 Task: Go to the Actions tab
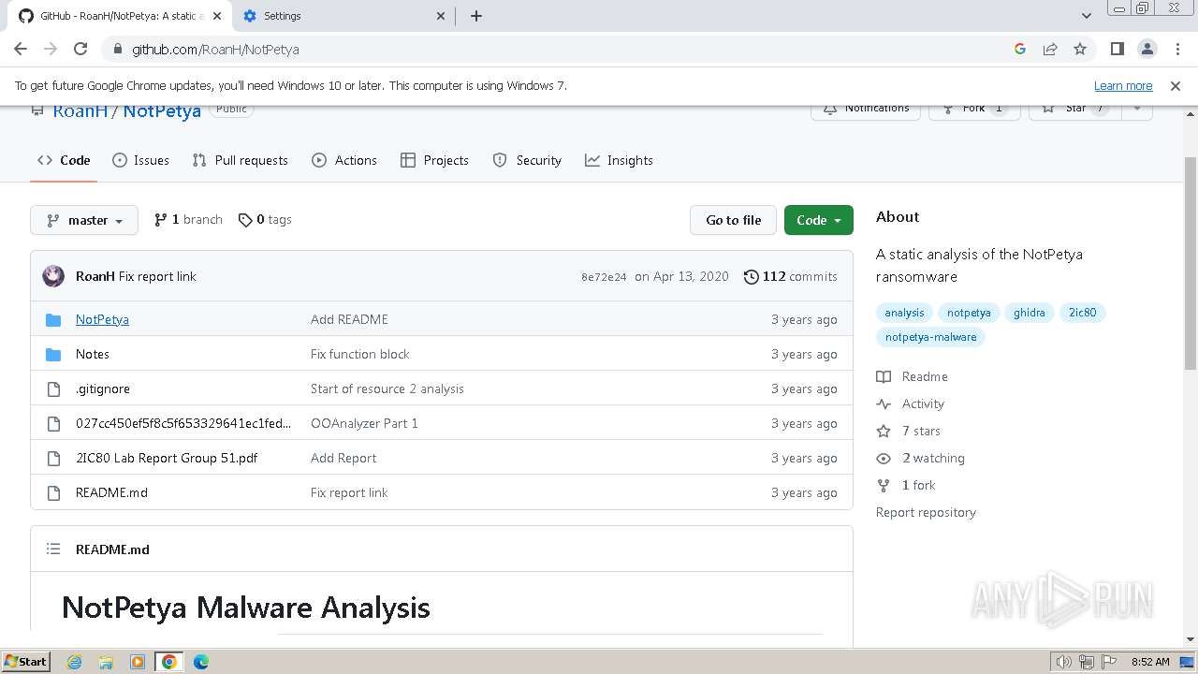[344, 160]
